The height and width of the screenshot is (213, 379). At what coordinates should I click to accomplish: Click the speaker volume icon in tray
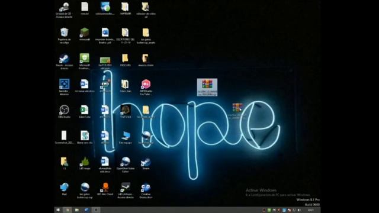point(299,210)
